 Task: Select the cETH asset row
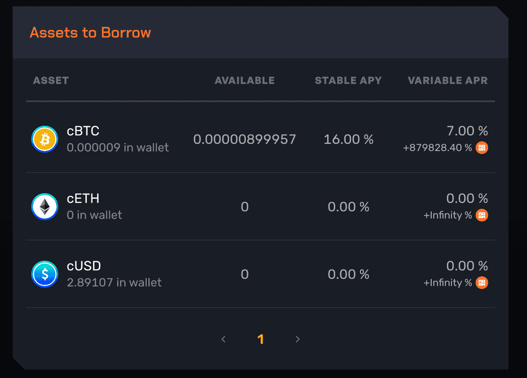(x=261, y=206)
